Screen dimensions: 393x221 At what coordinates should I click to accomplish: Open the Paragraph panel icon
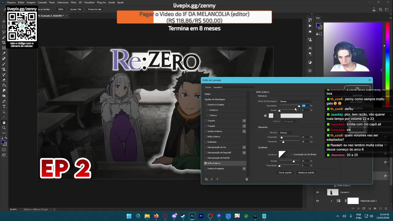pyautogui.click(x=310, y=54)
